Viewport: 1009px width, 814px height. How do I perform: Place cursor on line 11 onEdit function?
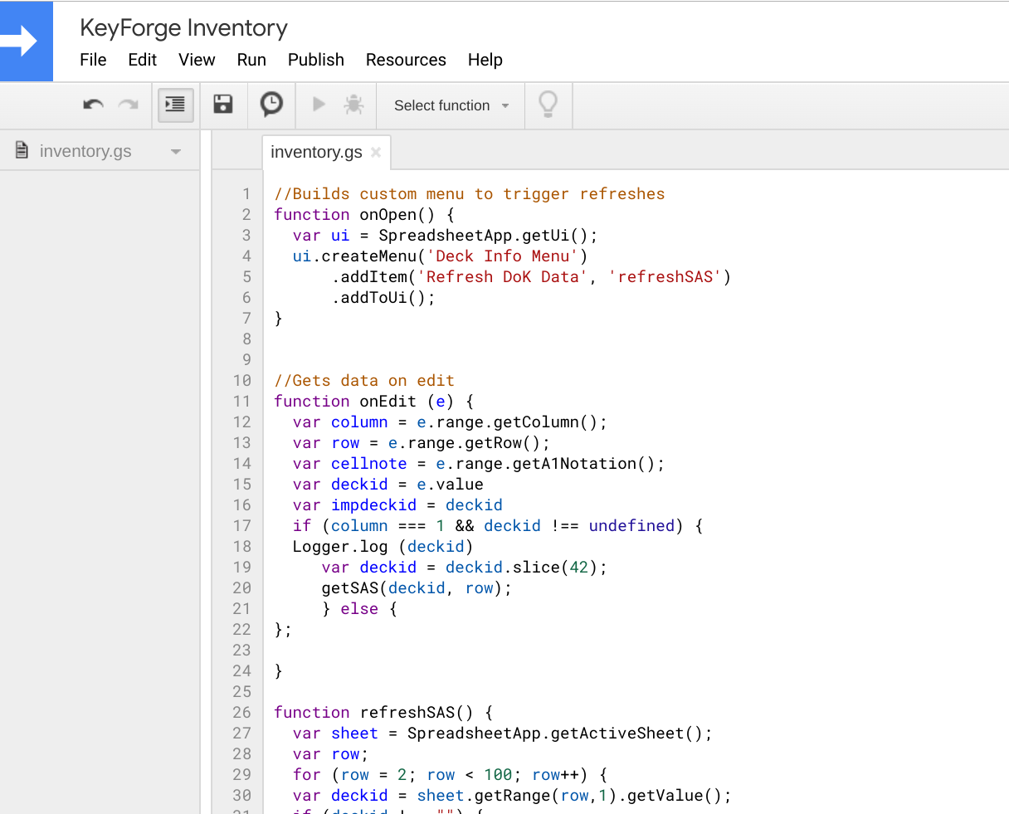[x=388, y=402]
